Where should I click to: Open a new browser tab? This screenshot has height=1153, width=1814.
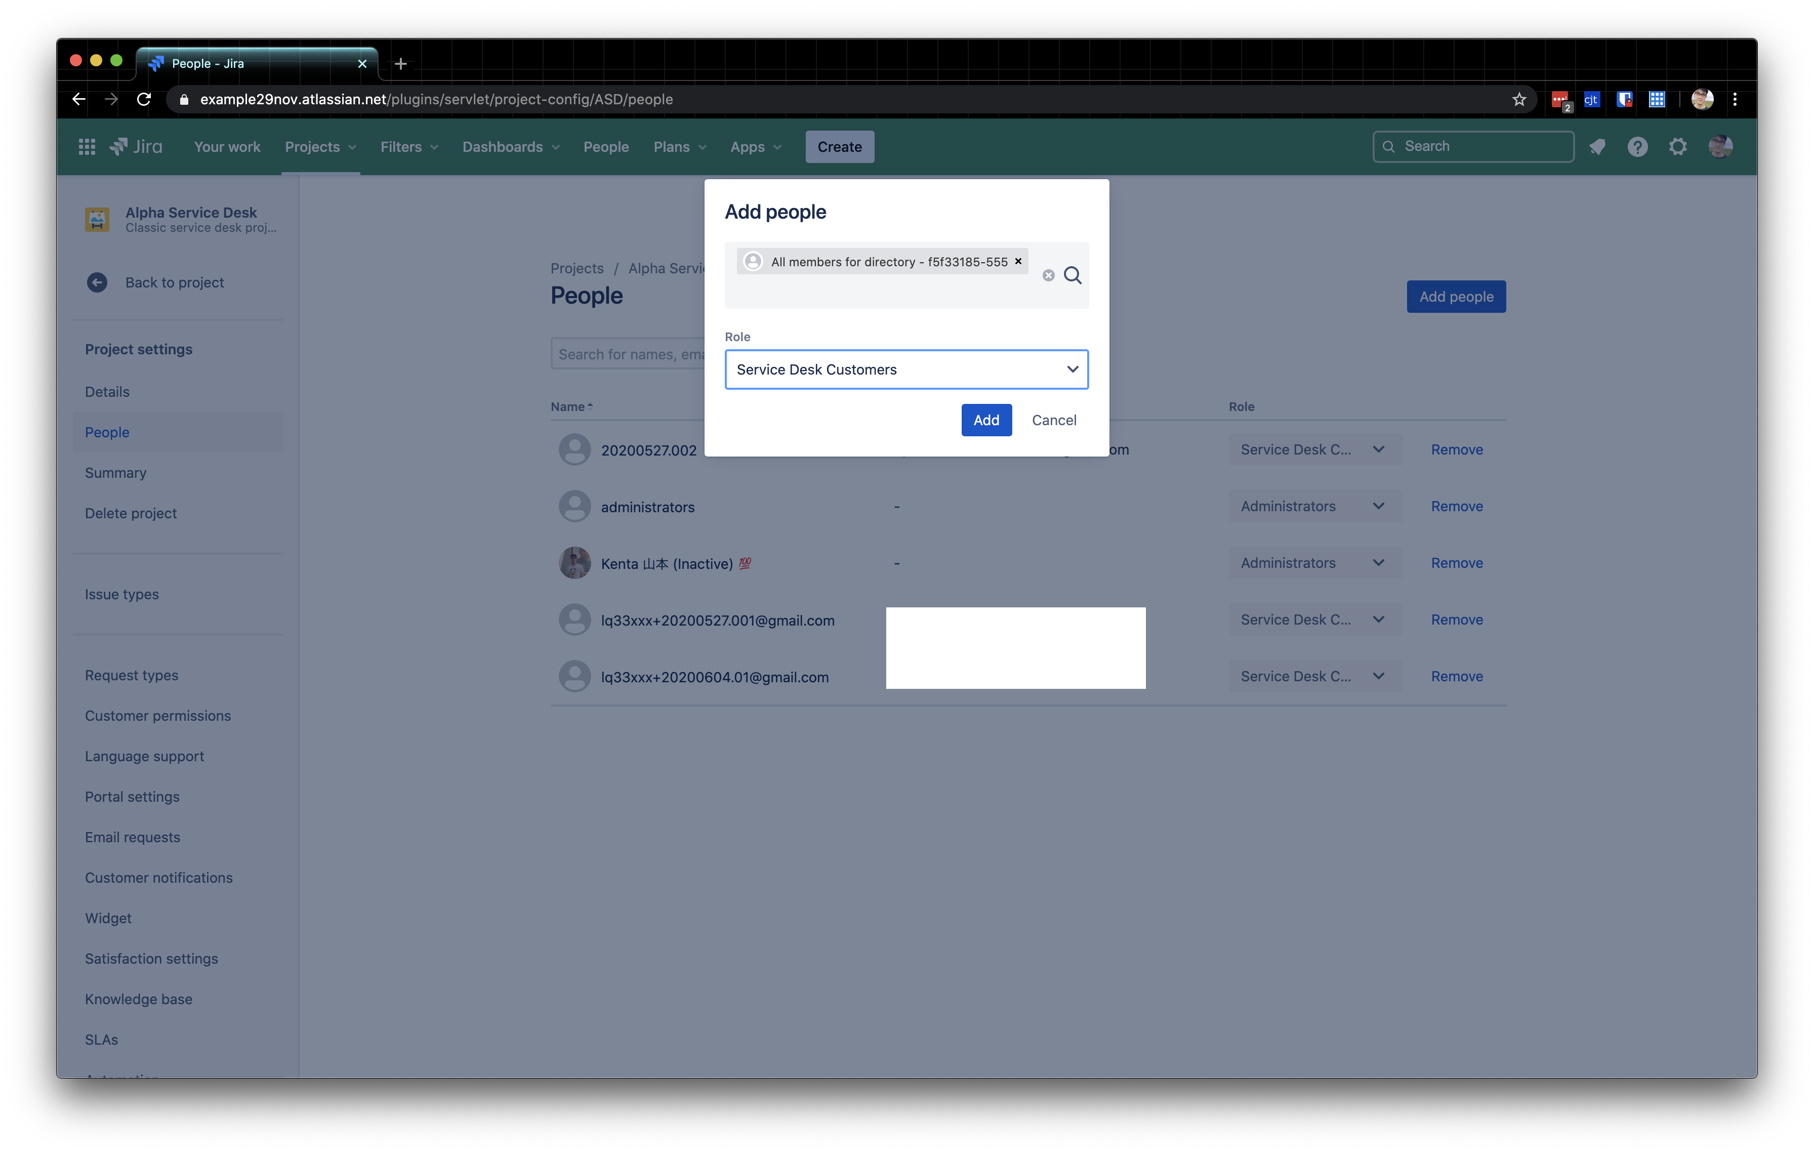tap(401, 64)
